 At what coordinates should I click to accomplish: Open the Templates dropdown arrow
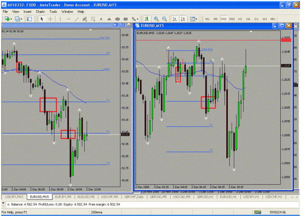point(196,19)
